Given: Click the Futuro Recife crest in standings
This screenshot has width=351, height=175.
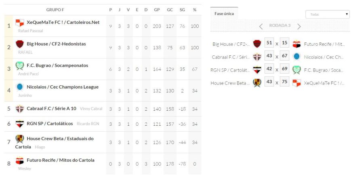Looking at the screenshot, I should (x=20, y=160).
